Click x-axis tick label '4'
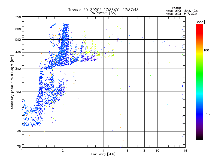Viewport: 218px width, 164px height. [104, 151]
